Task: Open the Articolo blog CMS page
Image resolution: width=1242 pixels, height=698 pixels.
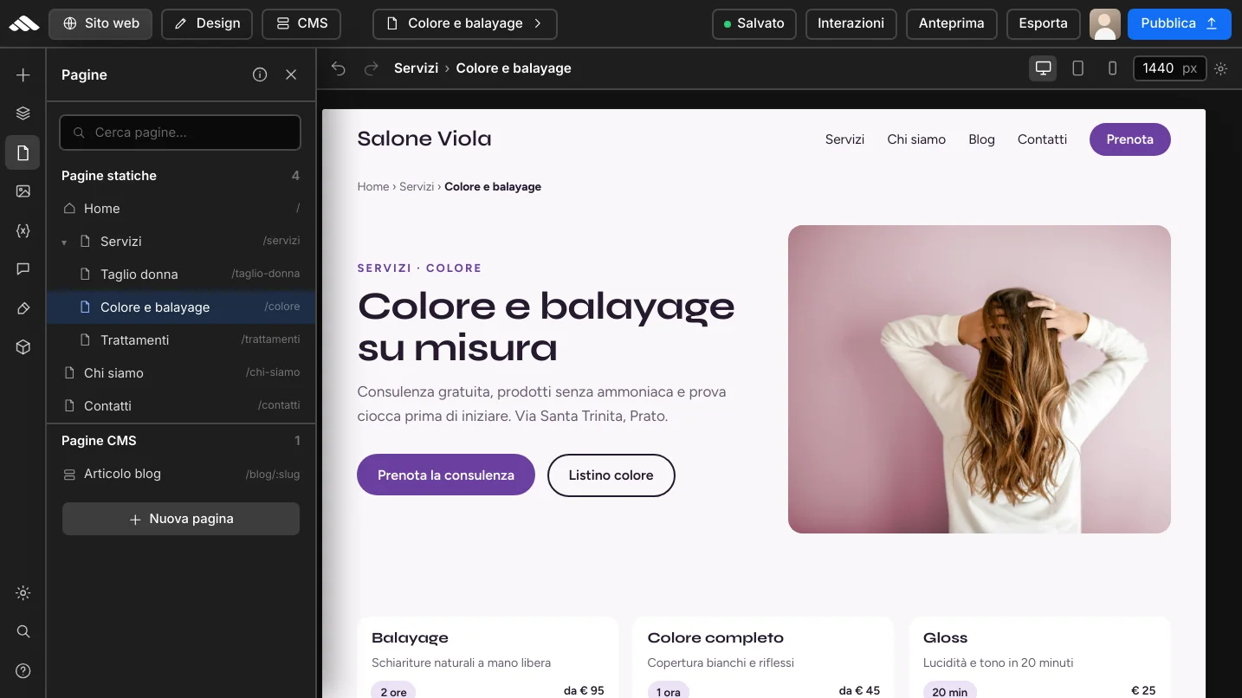Action: tap(181, 475)
